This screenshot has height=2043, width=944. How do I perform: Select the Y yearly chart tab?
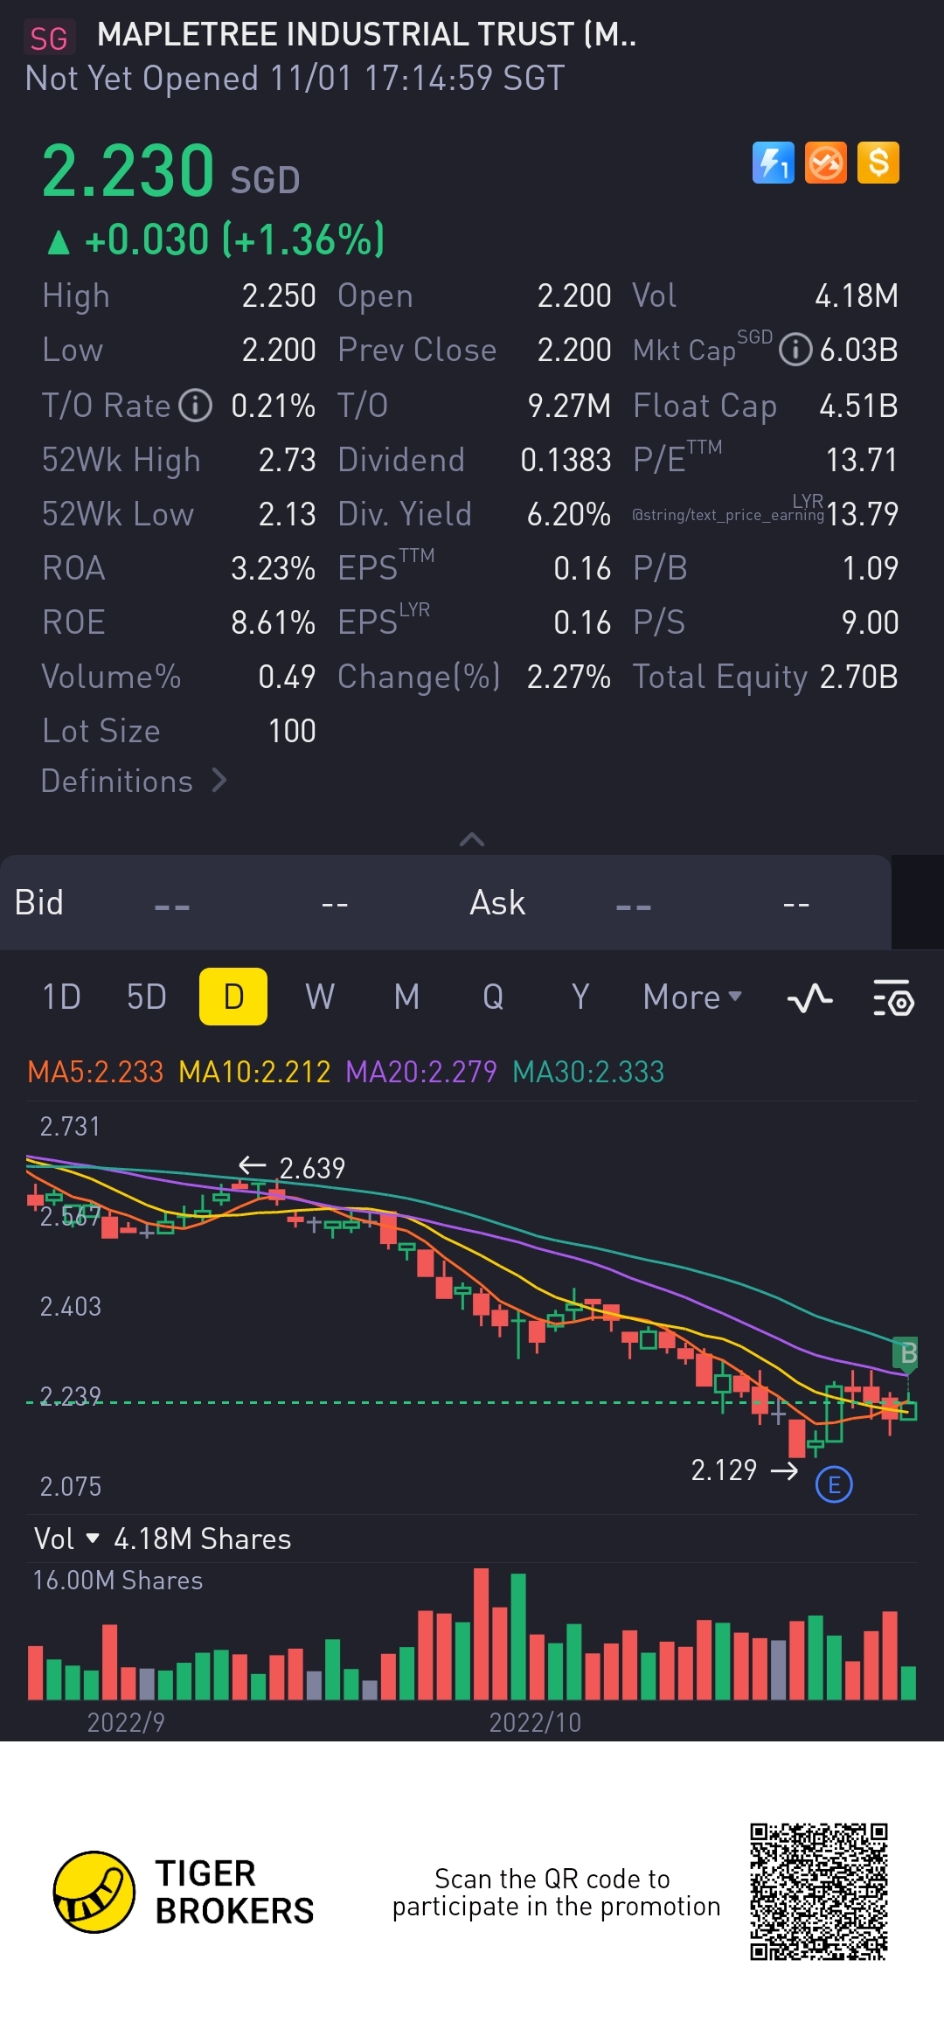[580, 997]
